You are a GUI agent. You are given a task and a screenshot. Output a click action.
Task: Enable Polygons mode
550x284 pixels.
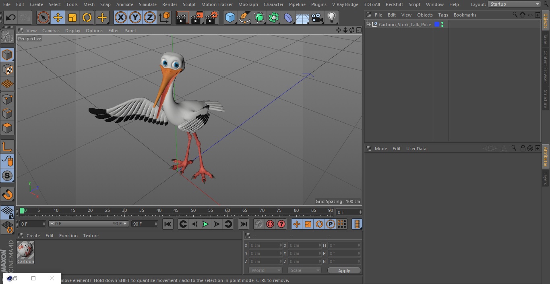point(7,128)
